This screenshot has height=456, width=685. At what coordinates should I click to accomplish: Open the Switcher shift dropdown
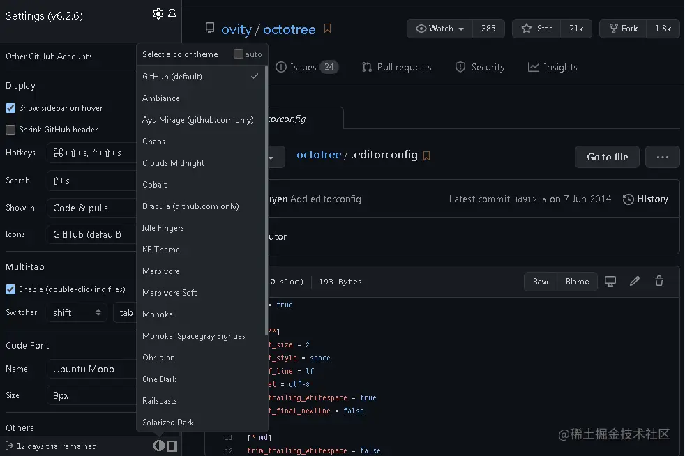tap(77, 312)
